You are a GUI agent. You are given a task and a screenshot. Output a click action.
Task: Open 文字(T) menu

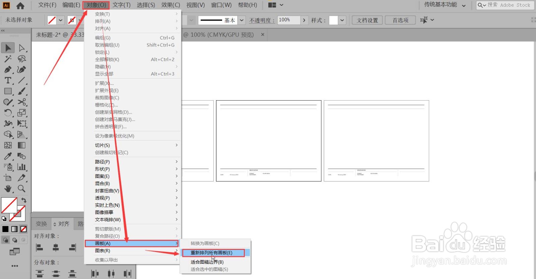click(122, 5)
